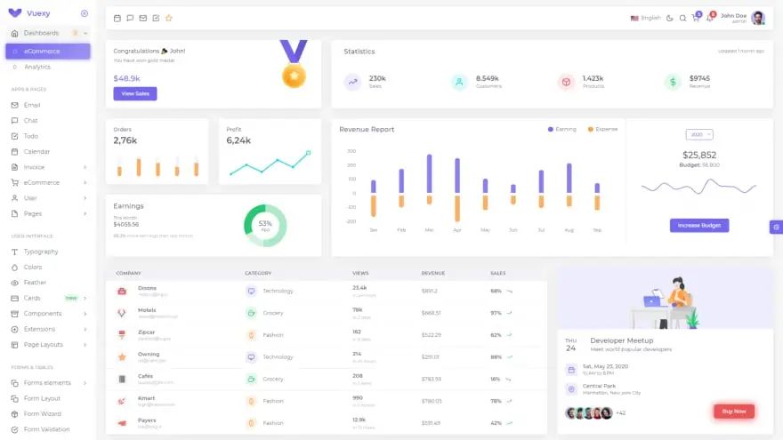Open Colors page in sidebar
Screen dimensions: 783x440
(x=48, y=267)
